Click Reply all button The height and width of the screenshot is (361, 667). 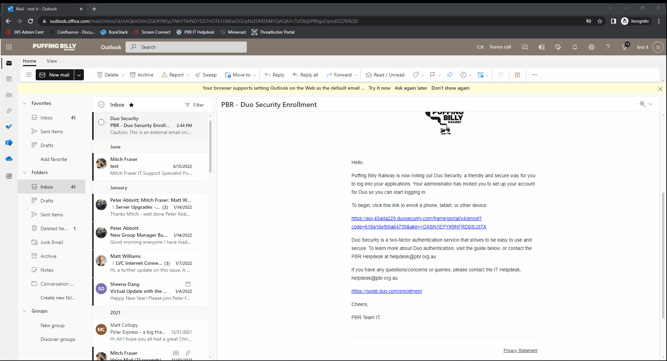(305, 75)
